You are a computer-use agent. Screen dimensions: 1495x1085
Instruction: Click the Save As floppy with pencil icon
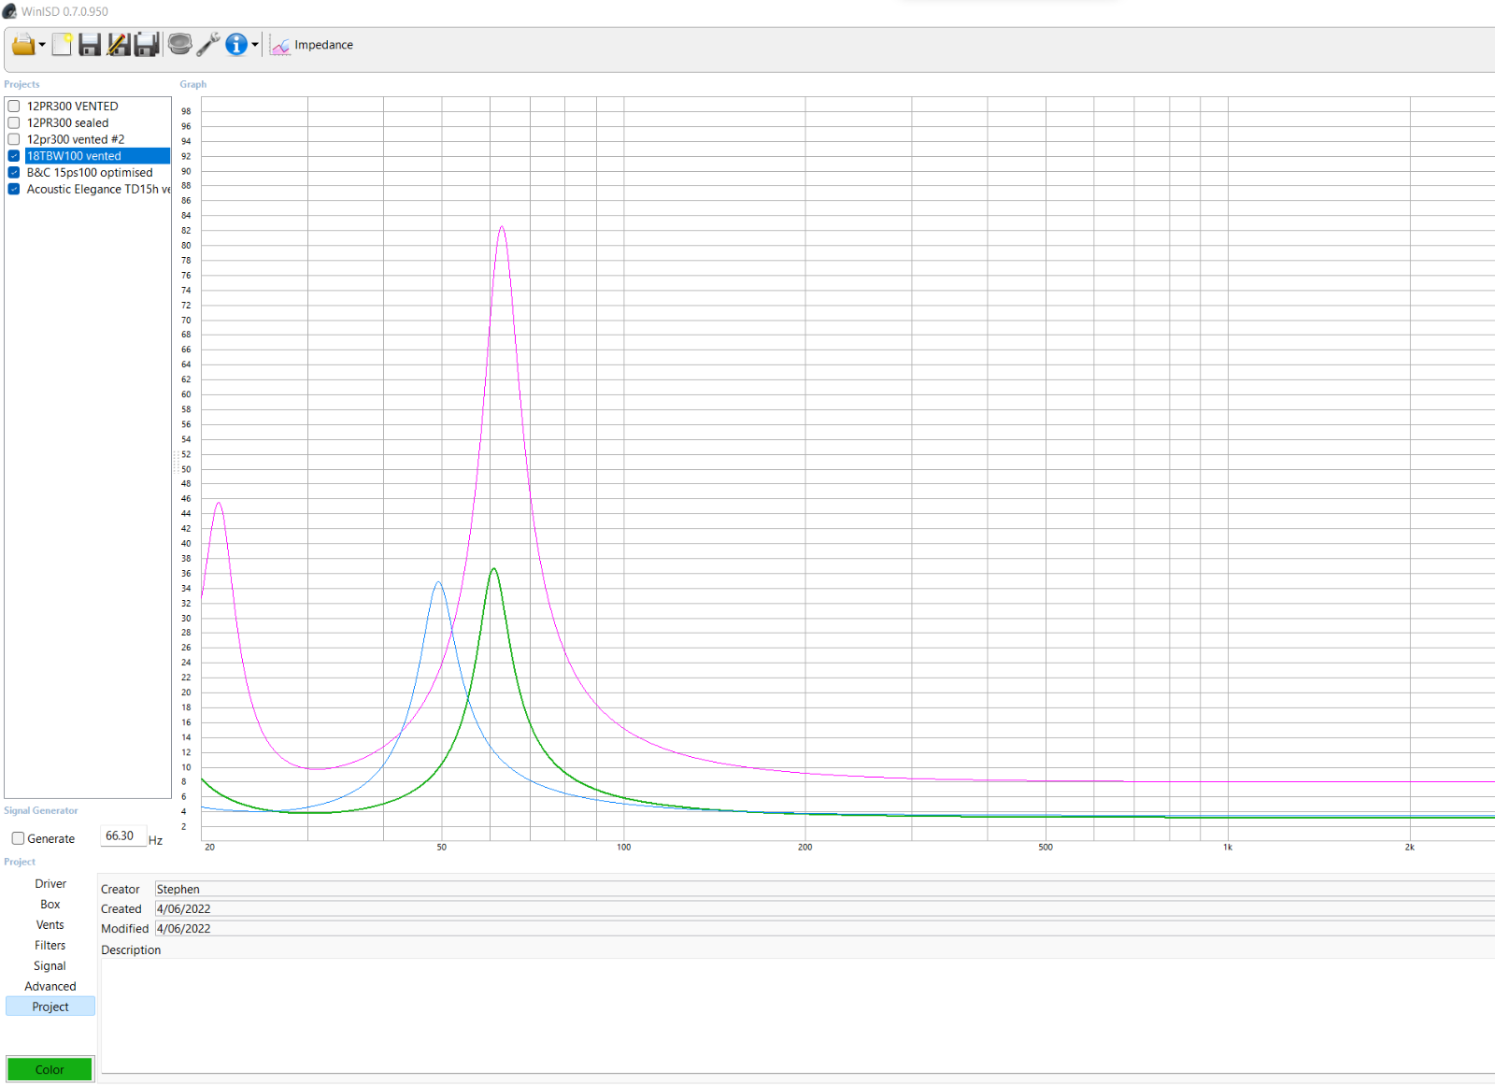(119, 44)
